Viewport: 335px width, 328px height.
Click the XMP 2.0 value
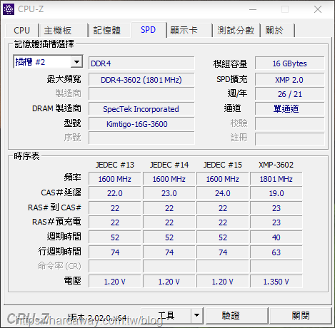(x=289, y=80)
